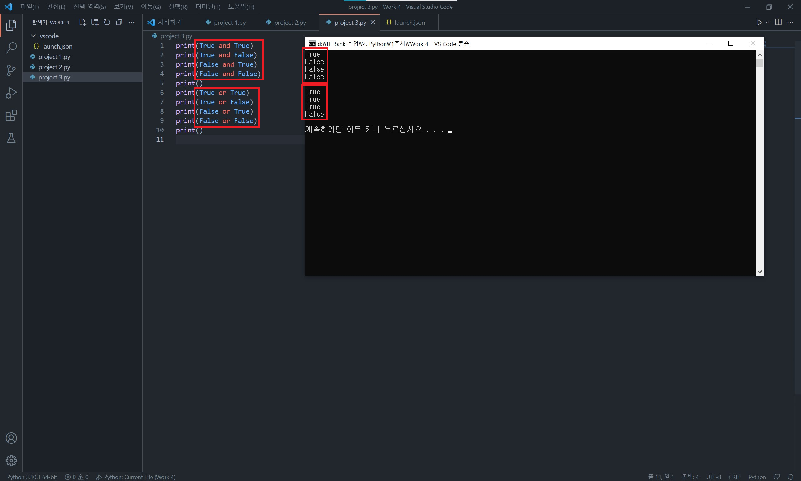
Task: Collapse the .vscode folder
Action: pos(33,36)
